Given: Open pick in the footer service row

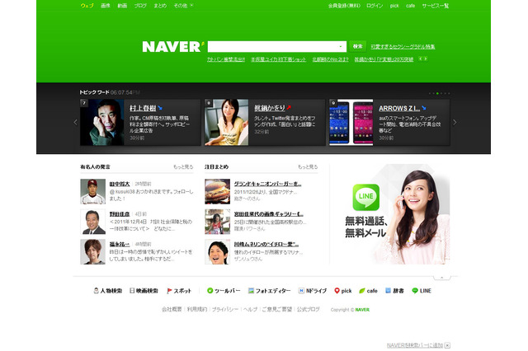Looking at the screenshot, I should point(343,291).
